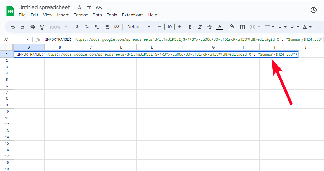Expand the Name box dropdown arrow
324x171 pixels.
point(27,39)
